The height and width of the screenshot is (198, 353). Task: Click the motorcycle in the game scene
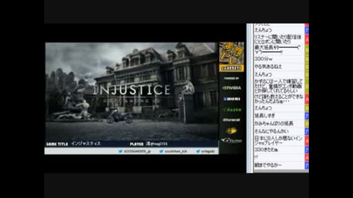coord(120,117)
